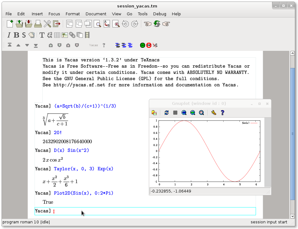Click the new document icon
This screenshot has width=298, height=229.
10,24
